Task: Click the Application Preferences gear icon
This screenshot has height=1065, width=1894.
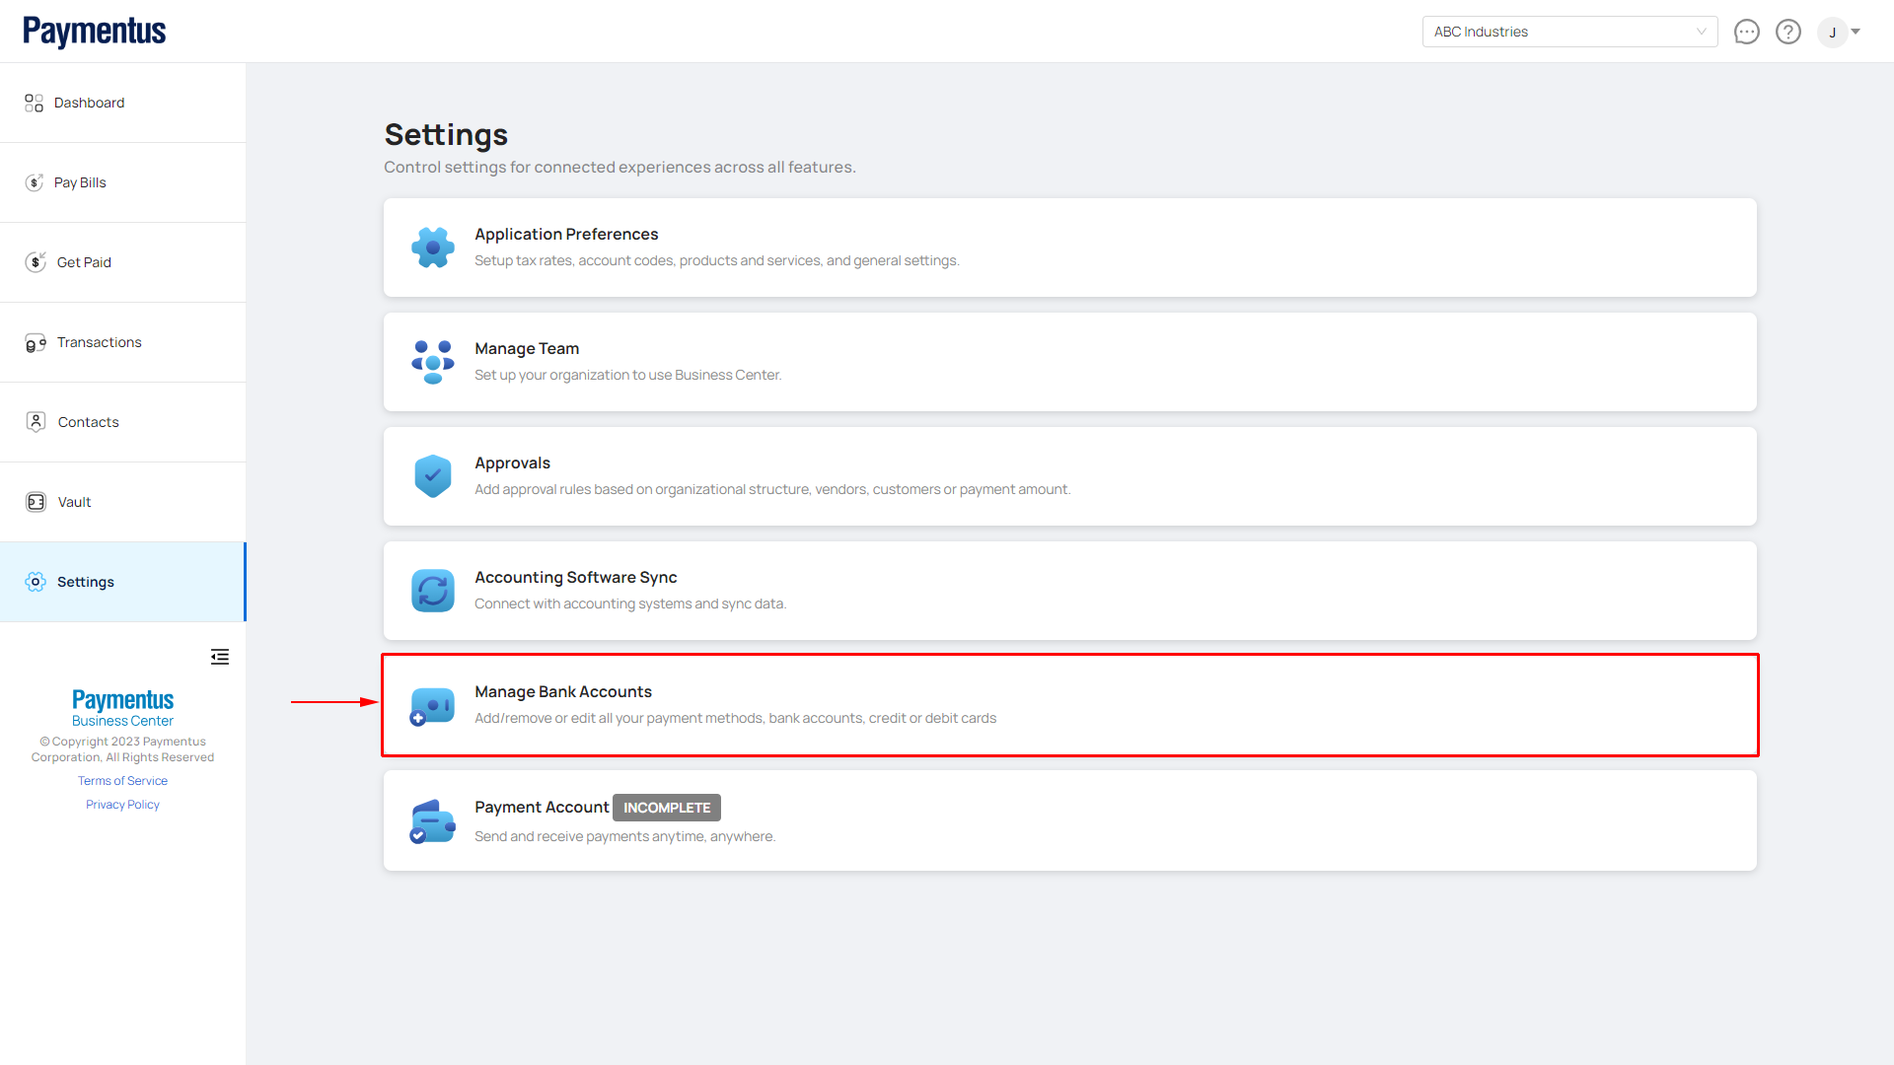Action: [x=432, y=248]
